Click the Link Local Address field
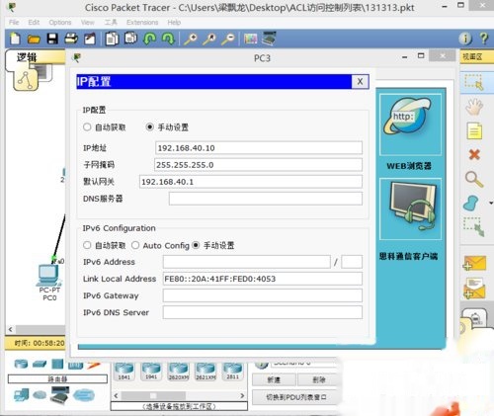 click(263, 279)
